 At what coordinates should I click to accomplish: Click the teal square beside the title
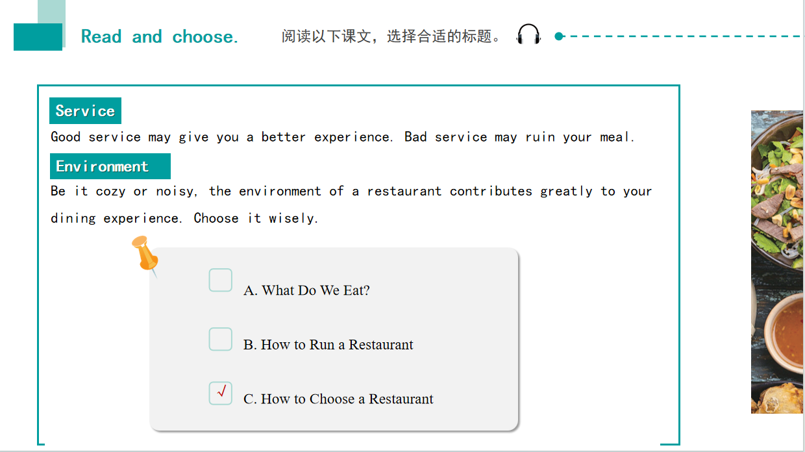click(38, 36)
